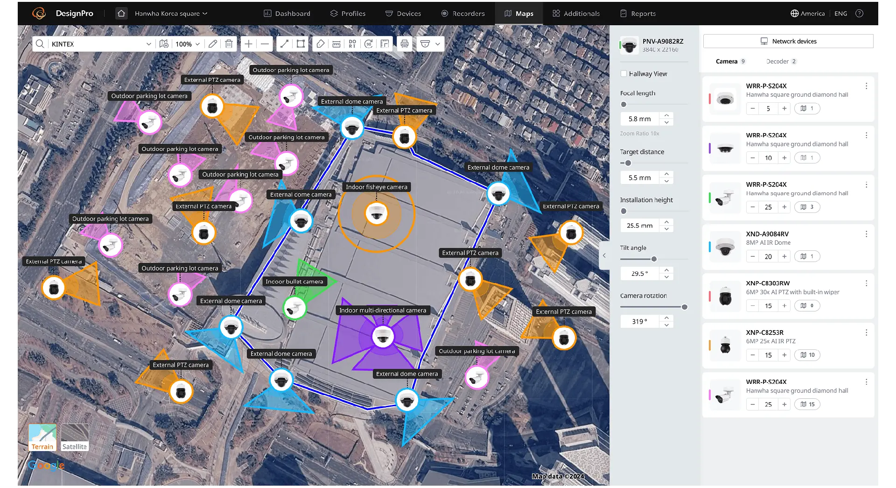The height and width of the screenshot is (488, 896).
Task: Zoom in with the plus icon
Action: click(x=249, y=44)
